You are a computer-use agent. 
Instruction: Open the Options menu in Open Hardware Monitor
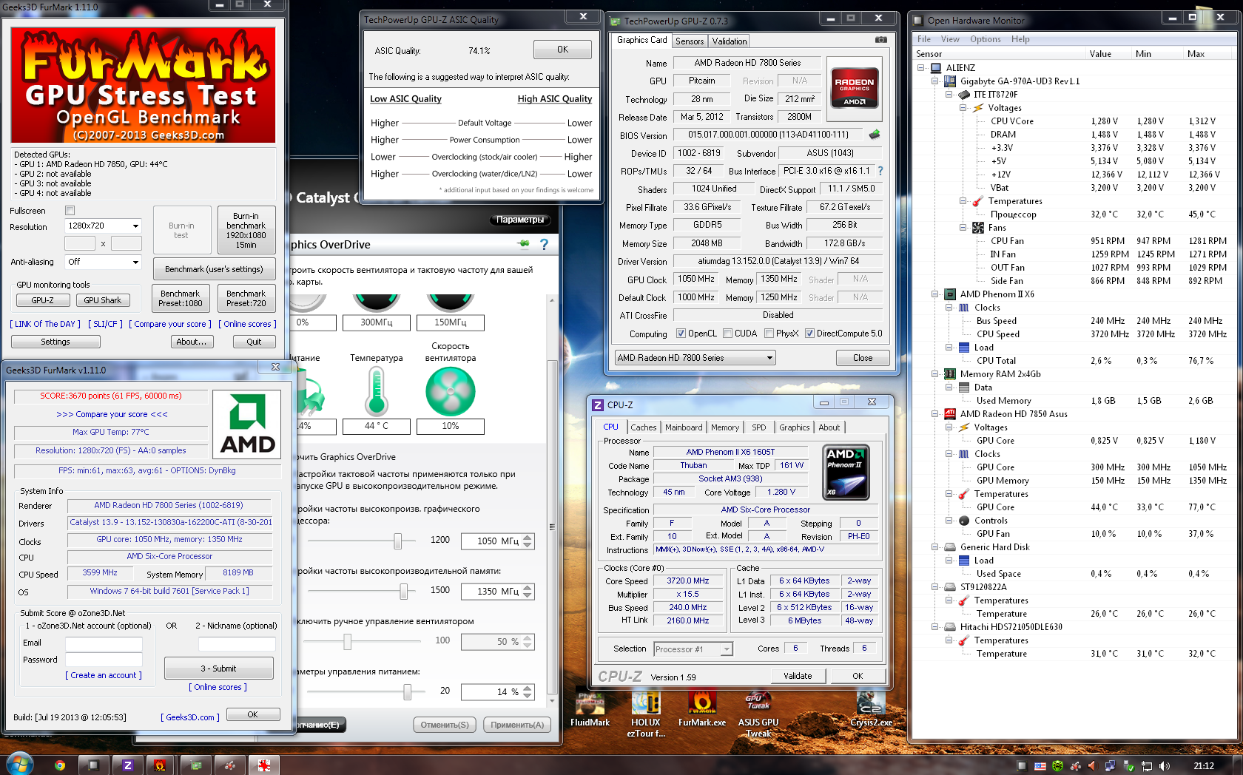click(986, 39)
